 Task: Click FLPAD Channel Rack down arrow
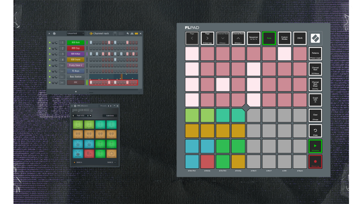223,38
